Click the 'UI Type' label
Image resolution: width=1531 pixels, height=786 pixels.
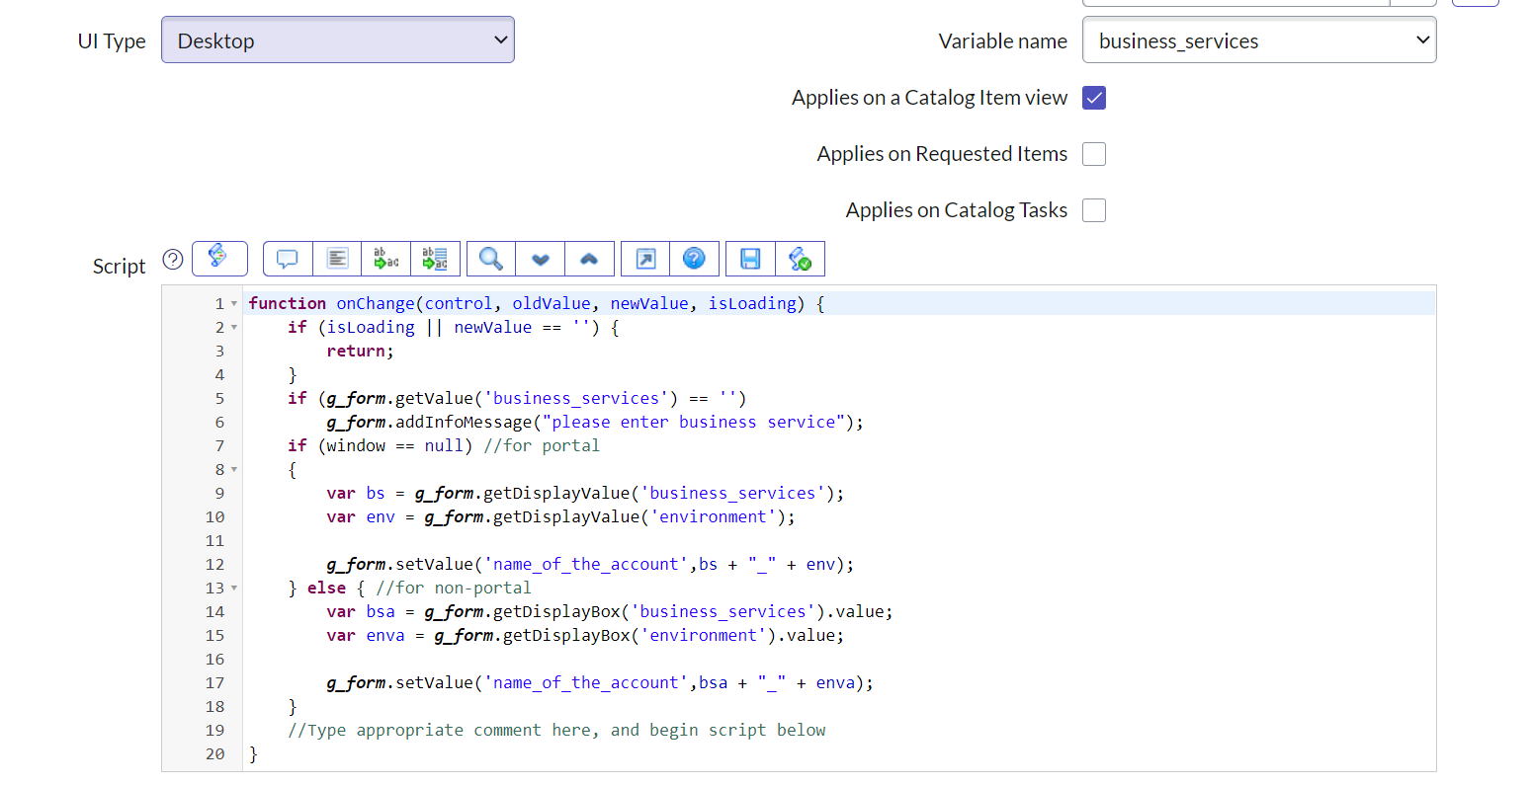[x=112, y=41]
